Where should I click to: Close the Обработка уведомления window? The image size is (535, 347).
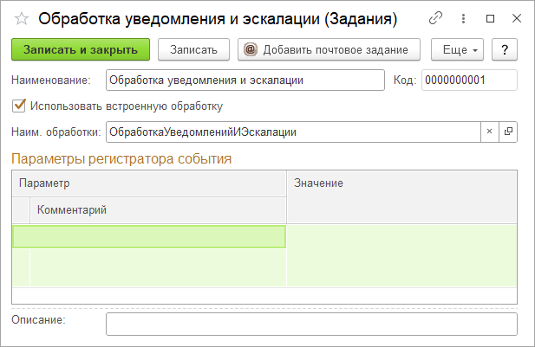tap(515, 18)
